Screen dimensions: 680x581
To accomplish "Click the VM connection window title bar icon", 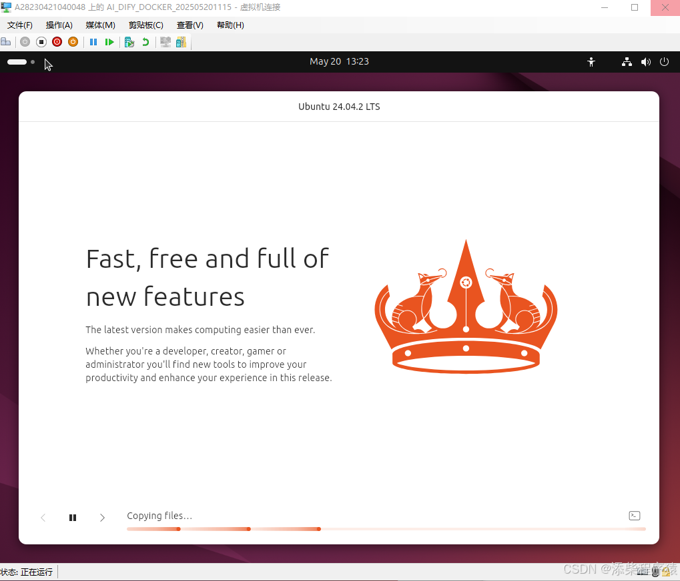I will 6,7.
